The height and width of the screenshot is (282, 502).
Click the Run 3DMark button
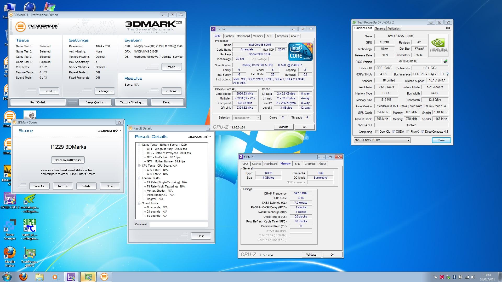38,102
